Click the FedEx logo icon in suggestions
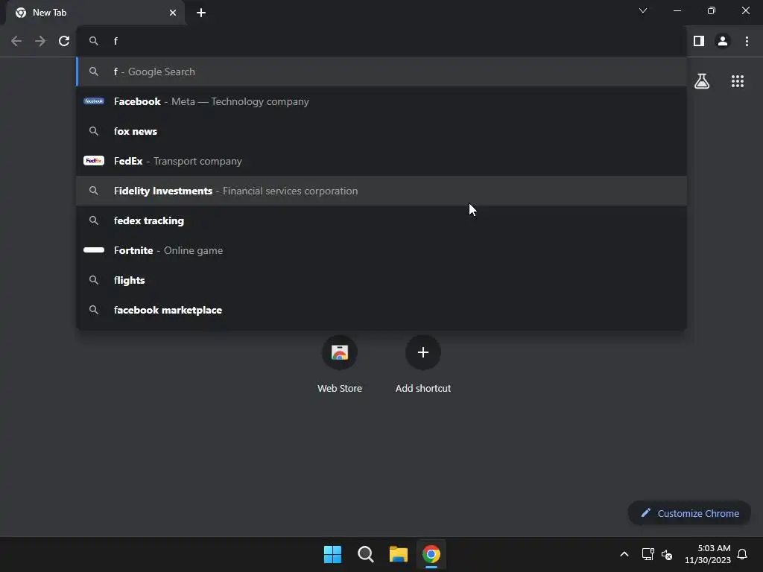Screen dimensions: 763x572 point(93,161)
